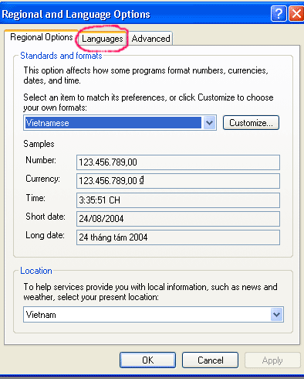
Task: Click the Long date: label
Action: [x=45, y=235]
